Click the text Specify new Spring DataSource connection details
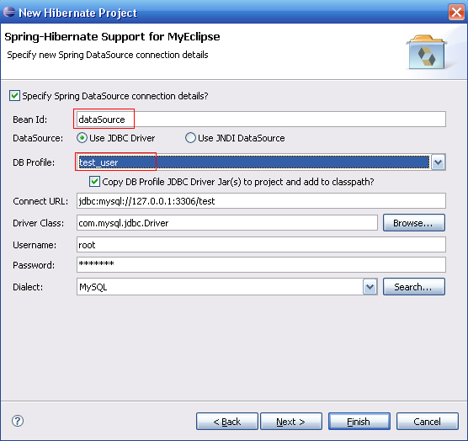This screenshot has height=441, width=468. click(108, 55)
